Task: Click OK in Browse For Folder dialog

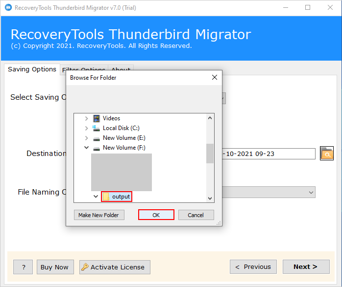Action: point(156,215)
